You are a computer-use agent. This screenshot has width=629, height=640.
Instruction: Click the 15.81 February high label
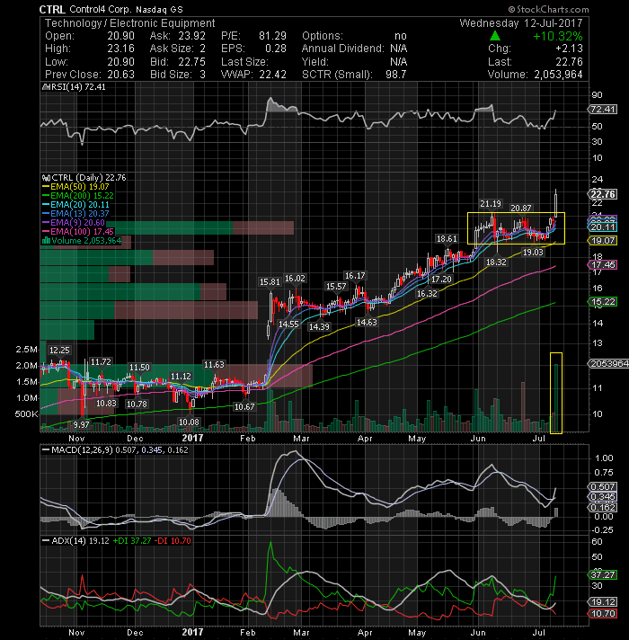pos(270,282)
